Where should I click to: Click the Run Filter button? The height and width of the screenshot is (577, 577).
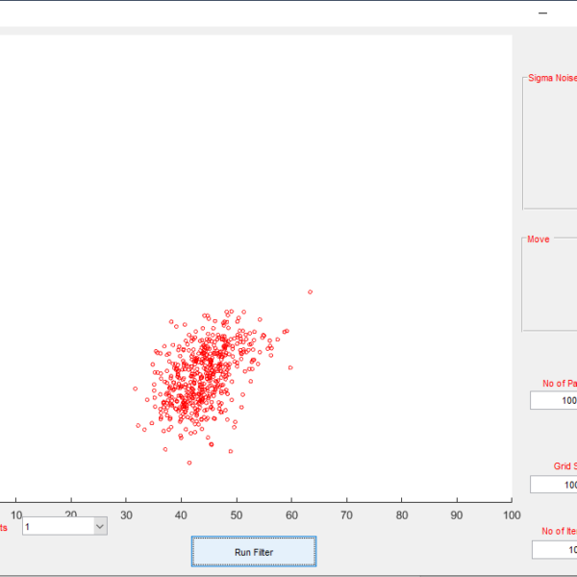254,551
